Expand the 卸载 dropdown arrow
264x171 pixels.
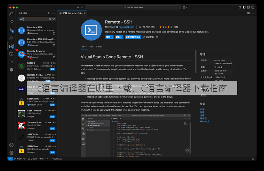pos(122,37)
